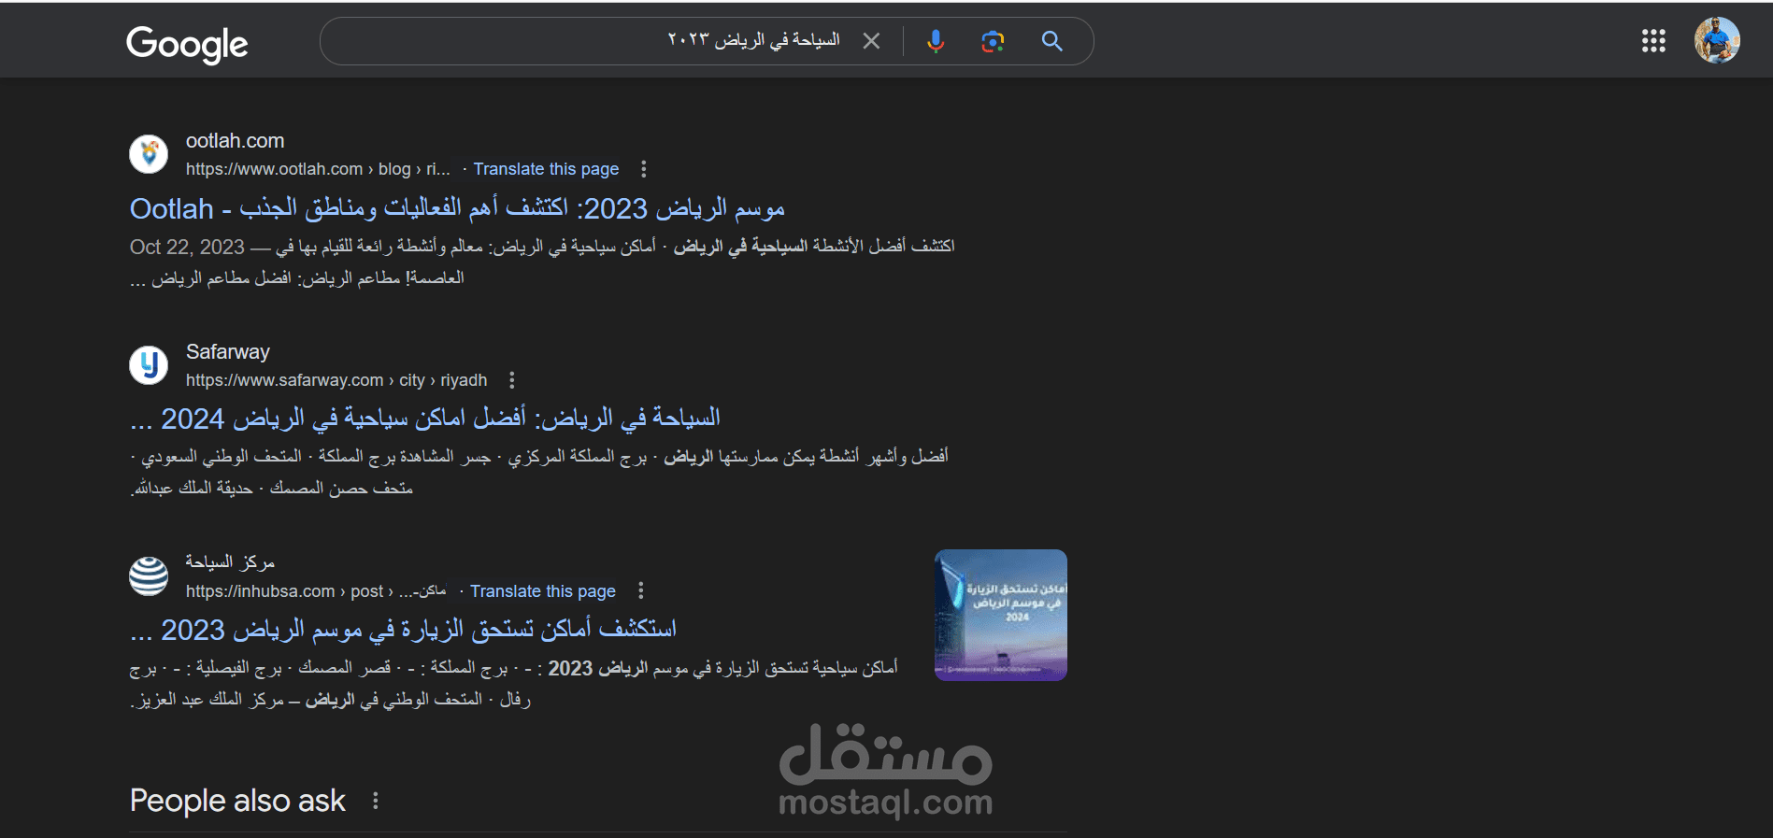Open the Safarway Riyadh tourism 2024 result
1773x838 pixels.
(x=425, y=419)
